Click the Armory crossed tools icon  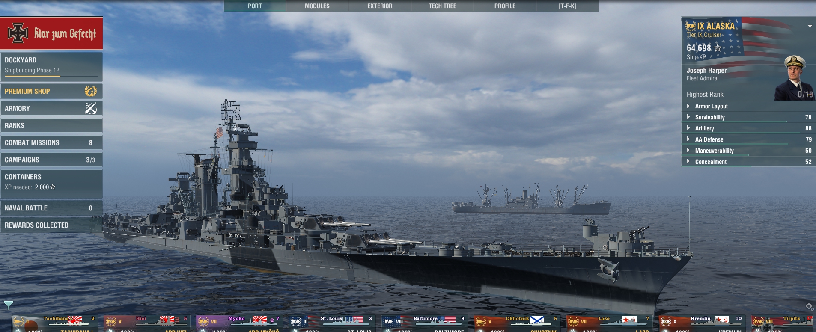tap(91, 108)
